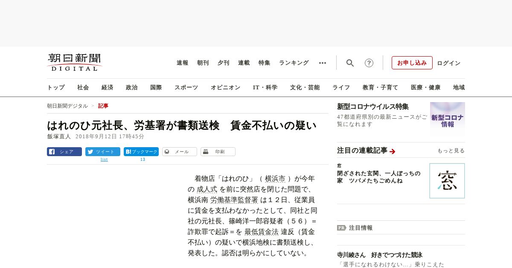
Task: Bookmark with the Hatena B! button
Action: pos(141,152)
